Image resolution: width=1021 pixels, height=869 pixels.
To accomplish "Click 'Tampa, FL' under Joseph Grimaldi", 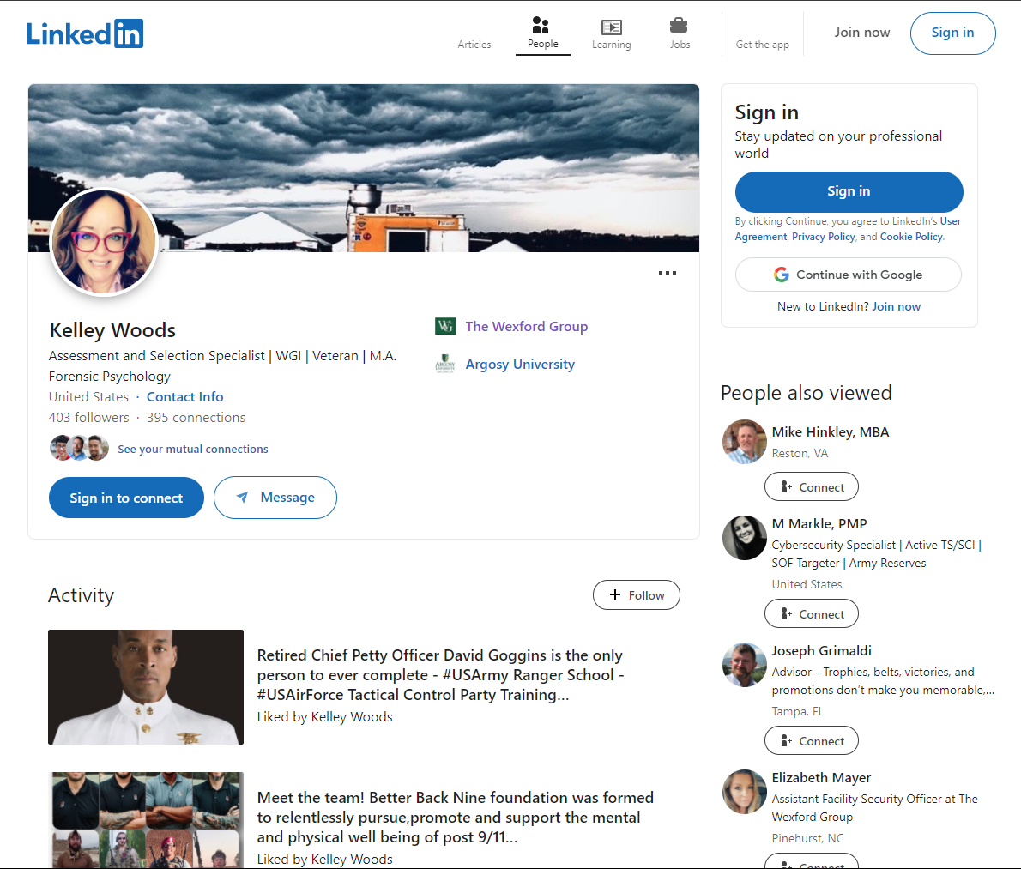I will (x=798, y=711).
